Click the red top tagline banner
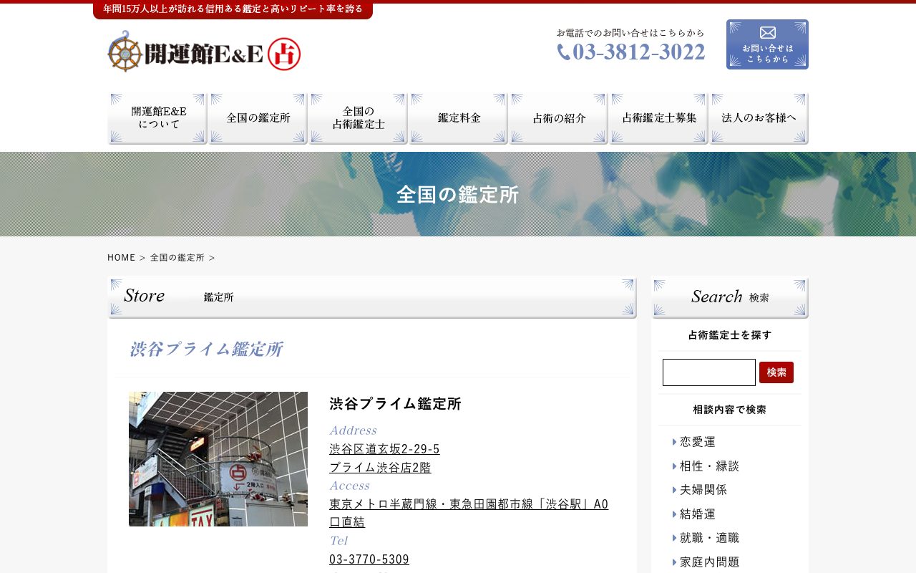Image resolution: width=916 pixels, height=573 pixels. coord(233,9)
